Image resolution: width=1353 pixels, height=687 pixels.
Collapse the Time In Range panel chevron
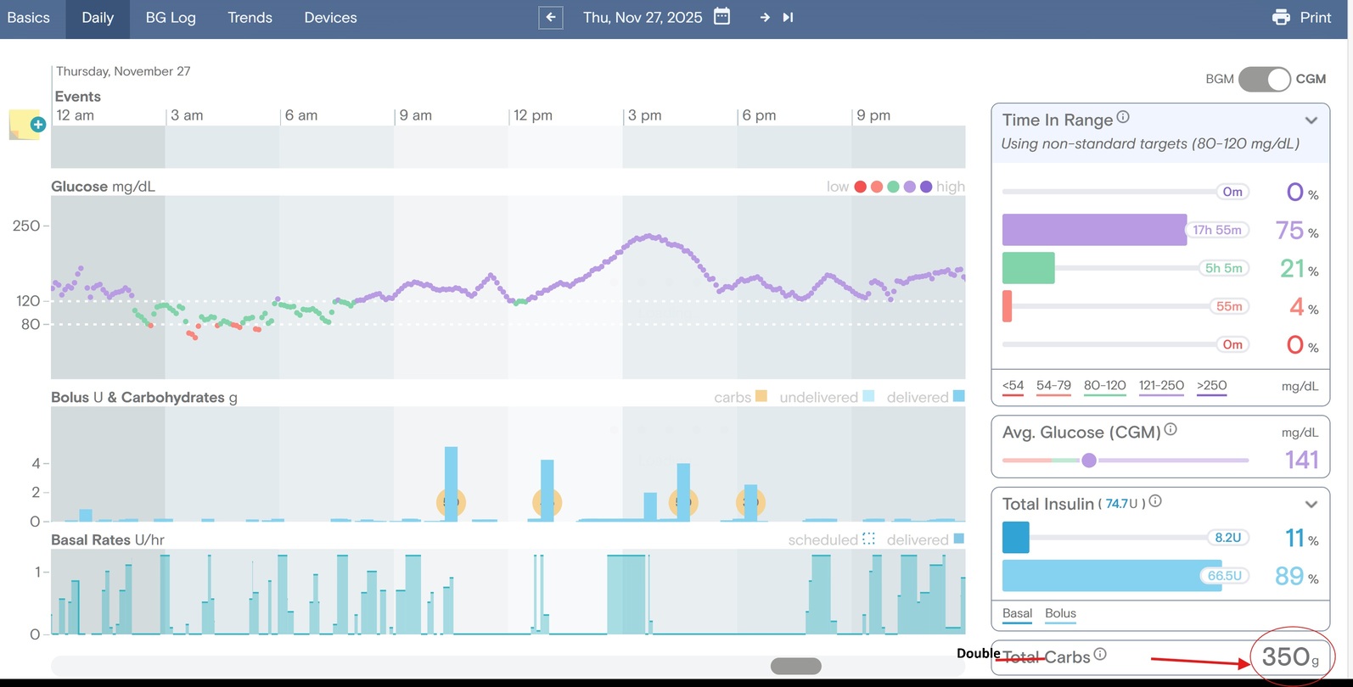[1311, 120]
